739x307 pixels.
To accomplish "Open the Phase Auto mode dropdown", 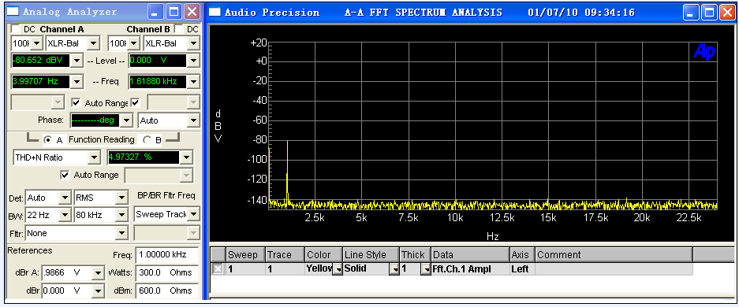I will coord(193,120).
